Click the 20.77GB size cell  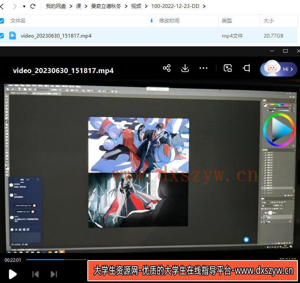click(273, 36)
